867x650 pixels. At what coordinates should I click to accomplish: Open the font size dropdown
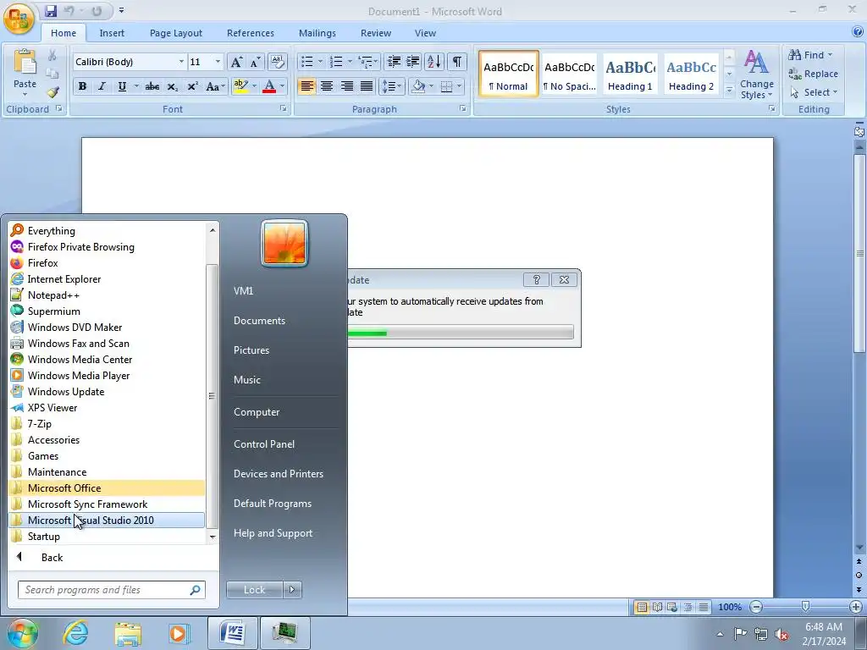(x=218, y=62)
